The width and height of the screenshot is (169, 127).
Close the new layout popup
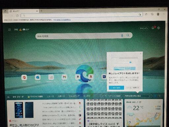[141, 53]
